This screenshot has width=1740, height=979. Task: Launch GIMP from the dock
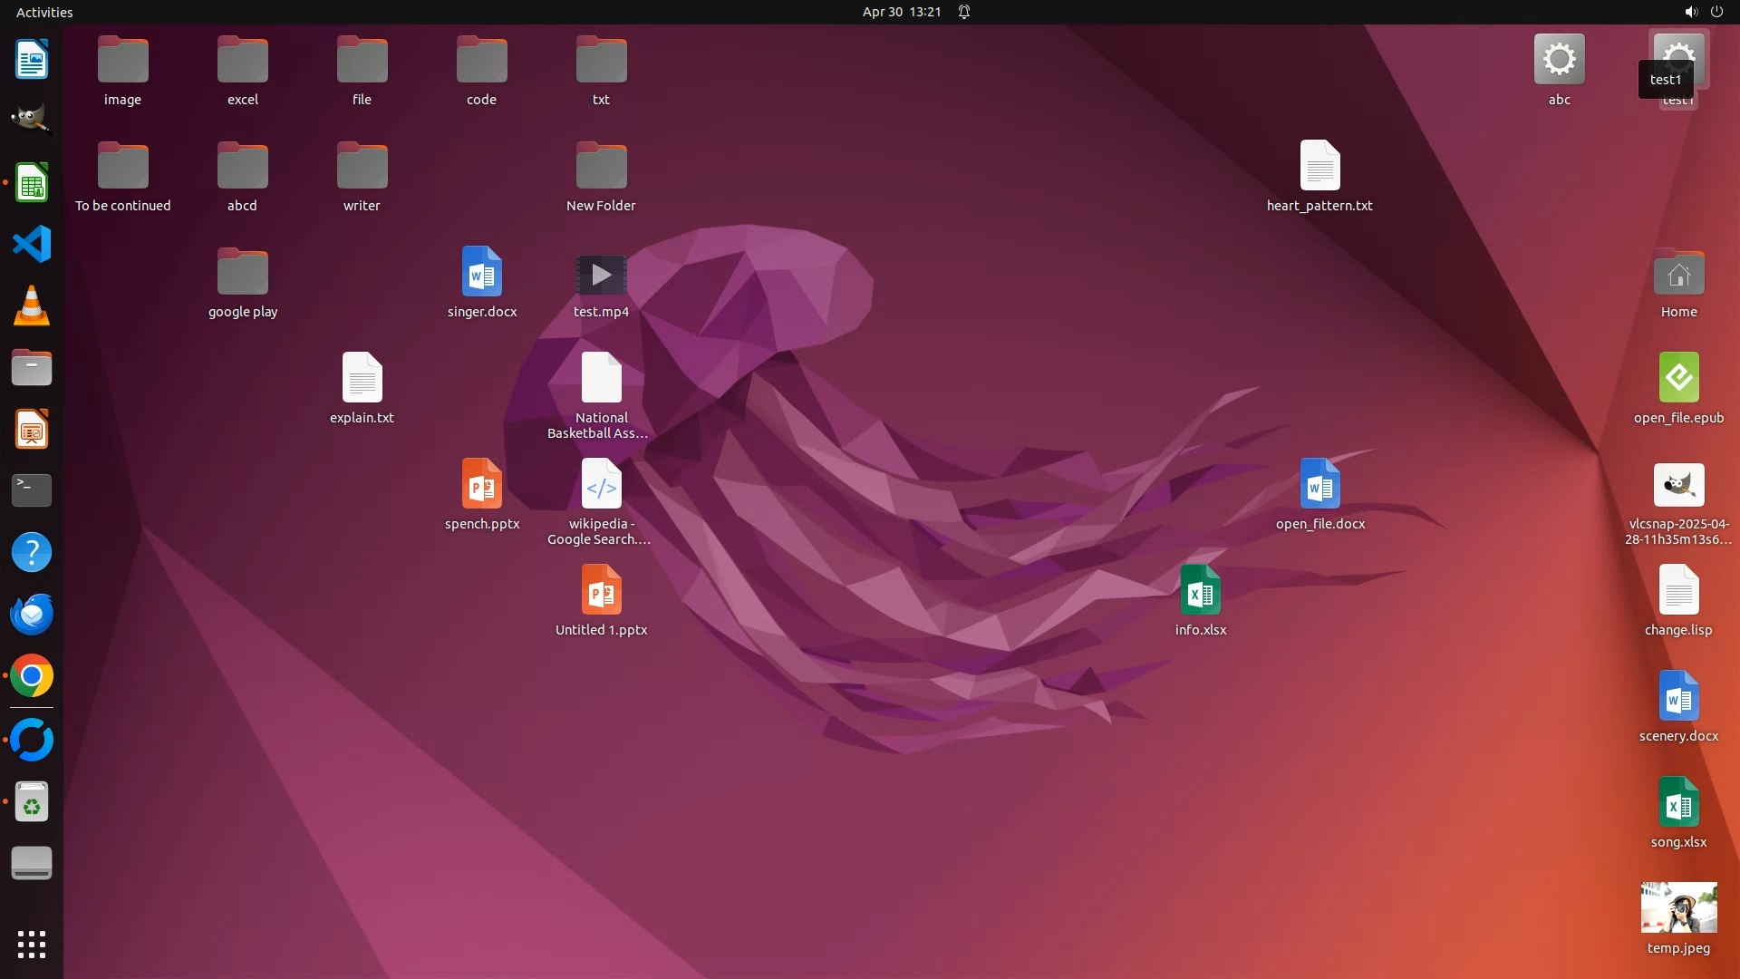tap(32, 120)
